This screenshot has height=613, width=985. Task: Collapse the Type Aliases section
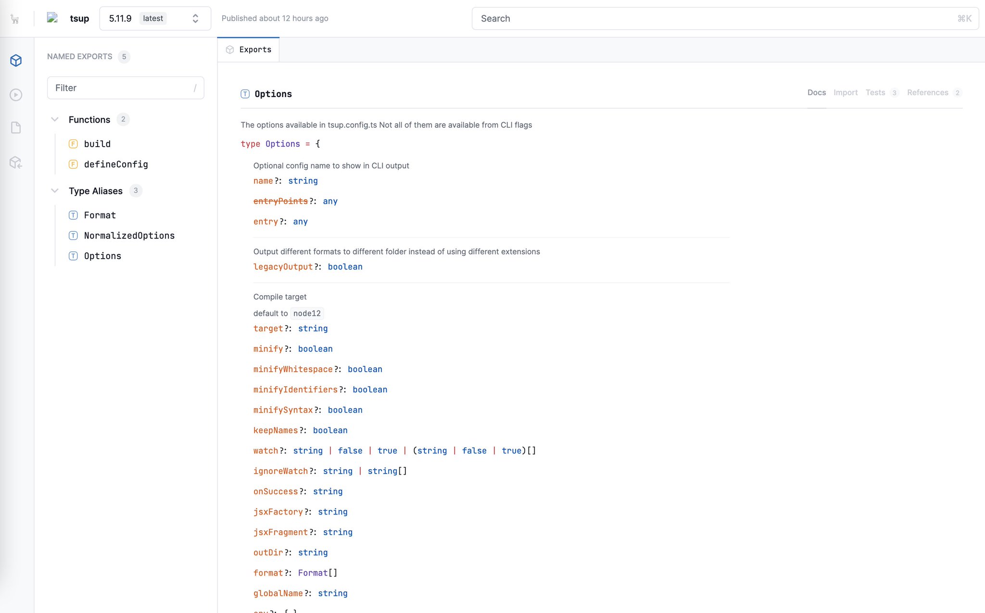54,190
